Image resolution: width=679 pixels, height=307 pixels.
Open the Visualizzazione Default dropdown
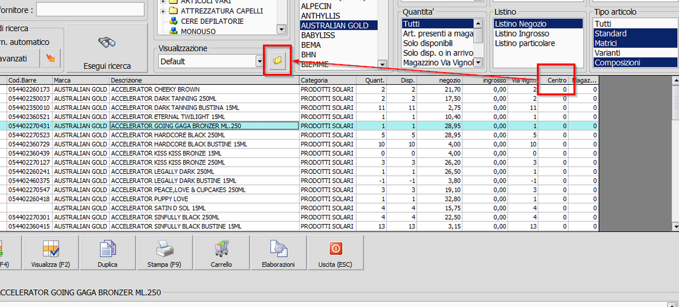[x=259, y=62]
